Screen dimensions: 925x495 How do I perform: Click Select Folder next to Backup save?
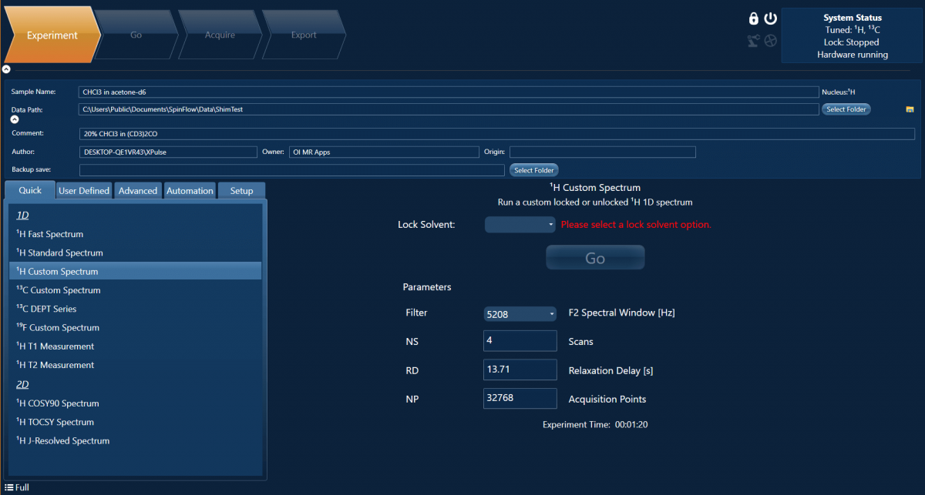(x=533, y=170)
